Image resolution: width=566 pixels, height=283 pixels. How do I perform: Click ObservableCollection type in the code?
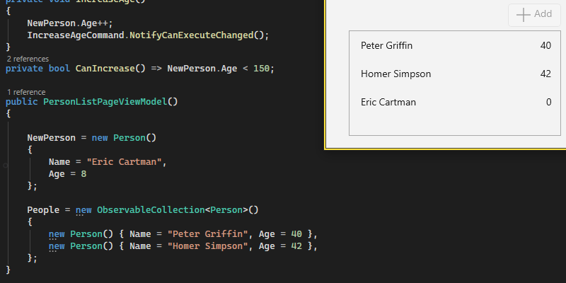151,209
